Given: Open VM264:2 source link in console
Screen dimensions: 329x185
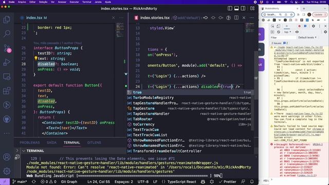Looking at the screenshot, I should pos(318,144).
